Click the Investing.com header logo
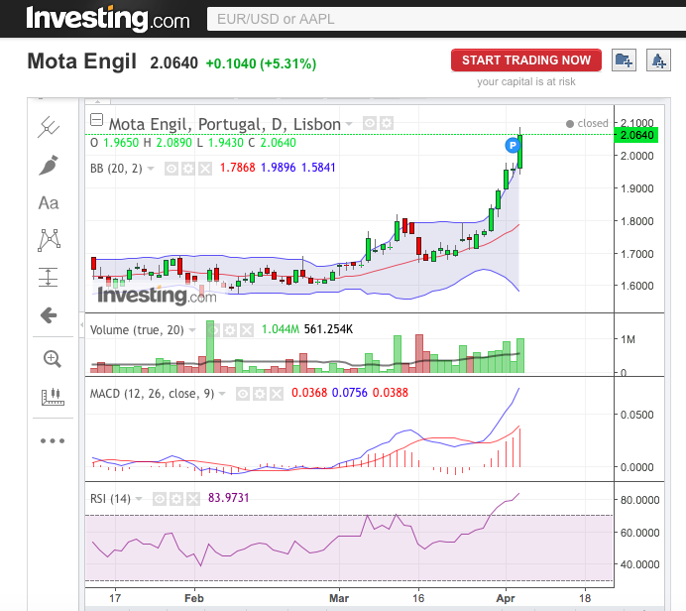Image resolution: width=686 pixels, height=611 pixels. [108, 19]
